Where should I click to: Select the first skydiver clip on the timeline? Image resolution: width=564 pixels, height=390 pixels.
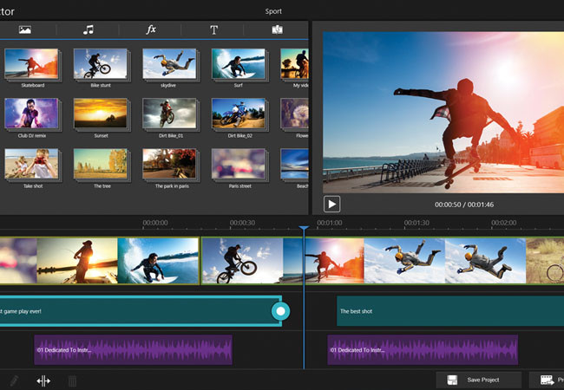(404, 261)
